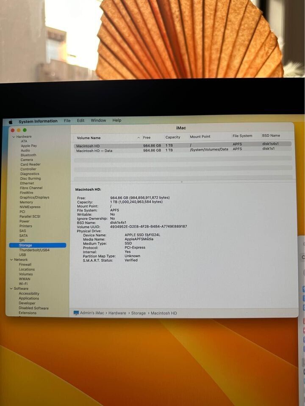Image resolution: width=305 pixels, height=406 pixels.
Task: Select Controller in the sidebar
Action: coord(28,169)
